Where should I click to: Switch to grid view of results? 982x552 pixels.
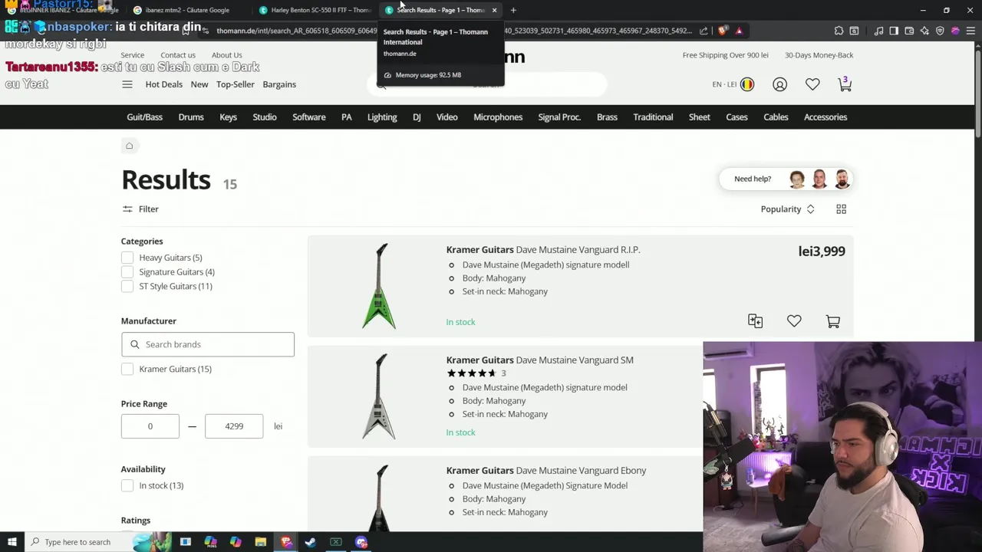[841, 209]
